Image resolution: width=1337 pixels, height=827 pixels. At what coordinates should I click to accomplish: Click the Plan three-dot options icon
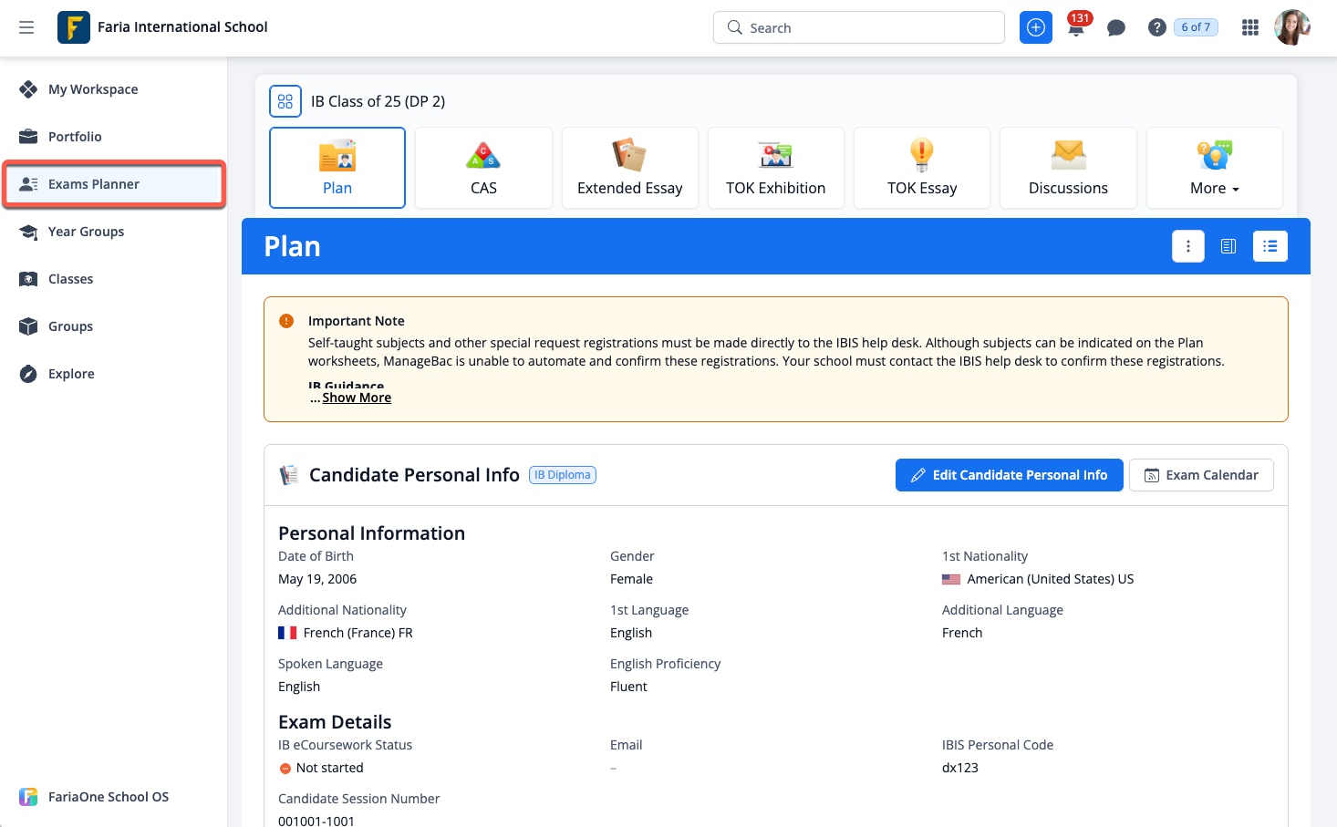point(1187,246)
